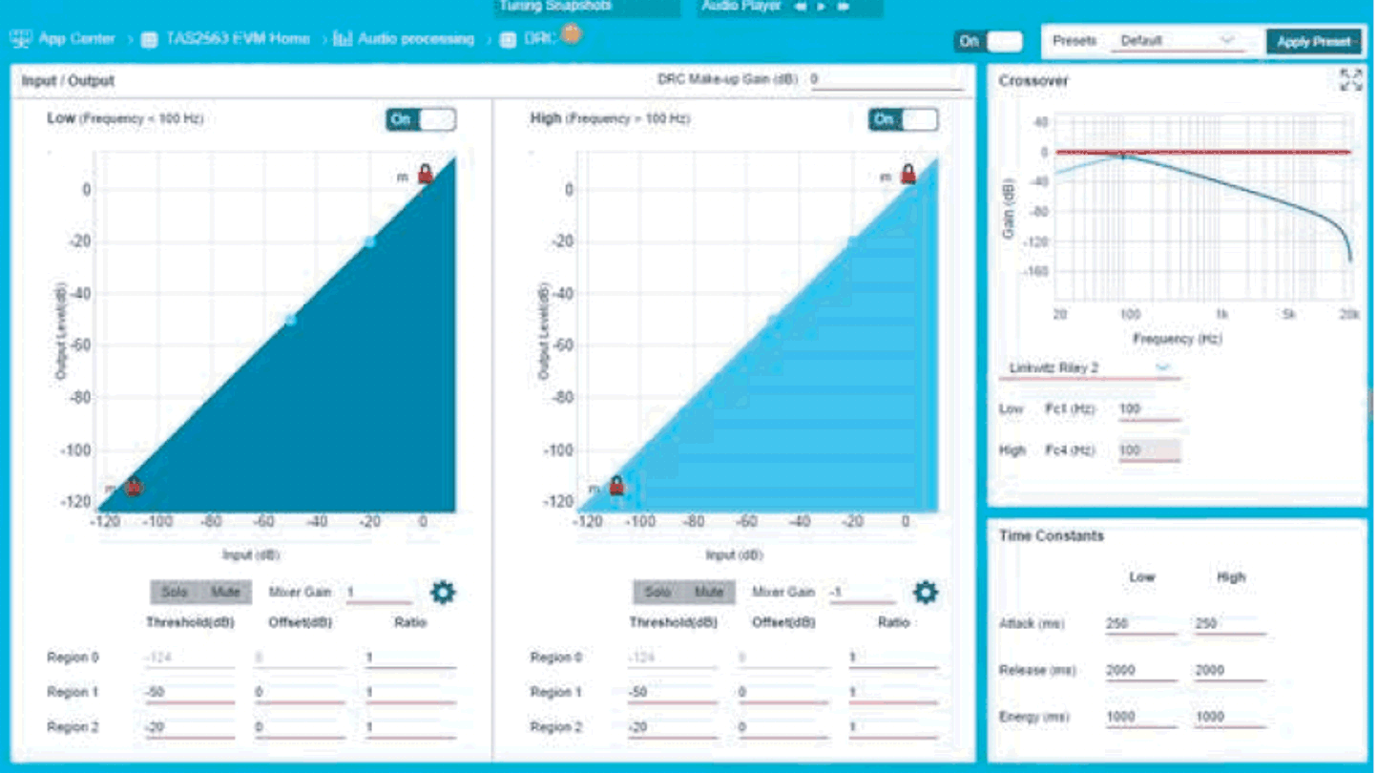1377x773 pixels.
Task: Click the -20 dB point on High curve
Action: (x=852, y=241)
